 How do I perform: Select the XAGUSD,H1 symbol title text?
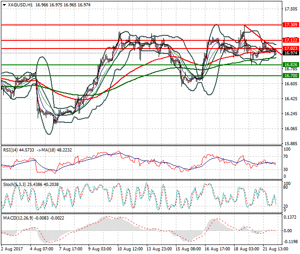point(20,5)
